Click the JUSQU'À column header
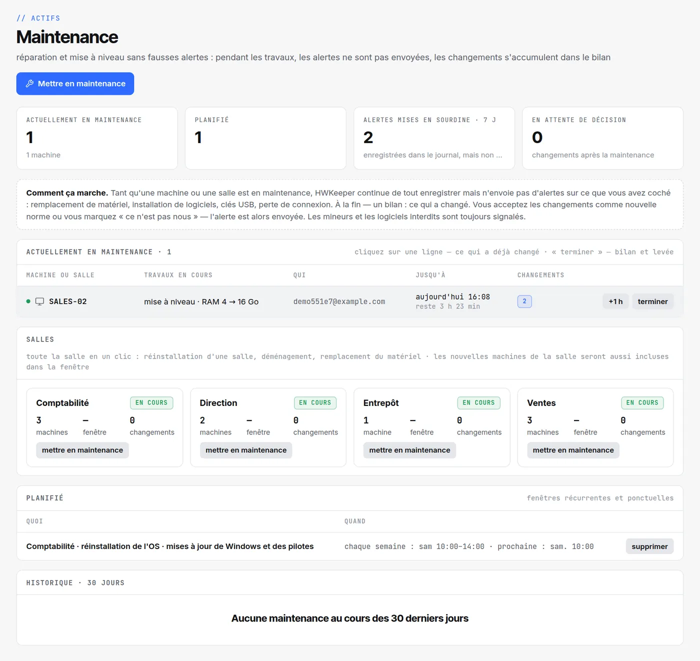Viewport: 700px width, 661px height. pyautogui.click(x=430, y=275)
